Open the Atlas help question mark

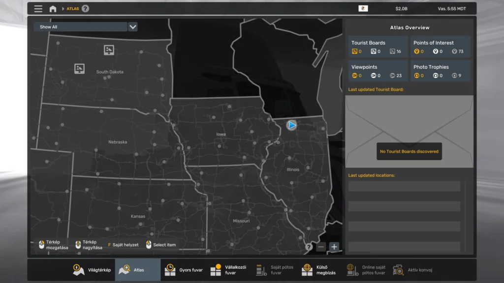pos(85,9)
